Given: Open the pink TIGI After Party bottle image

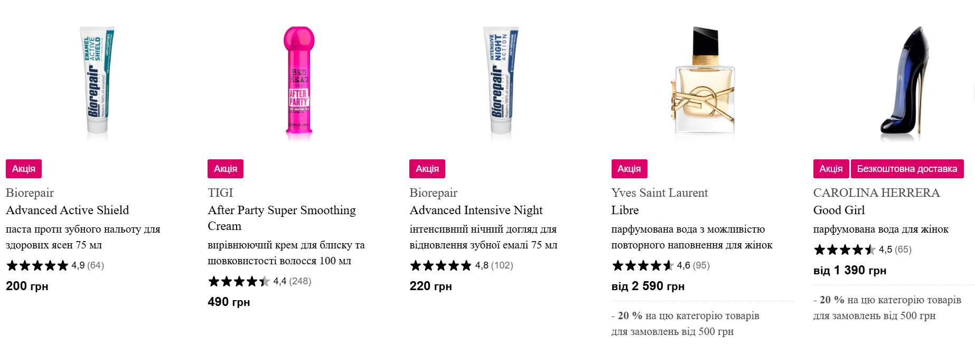Looking at the screenshot, I should point(299,83).
